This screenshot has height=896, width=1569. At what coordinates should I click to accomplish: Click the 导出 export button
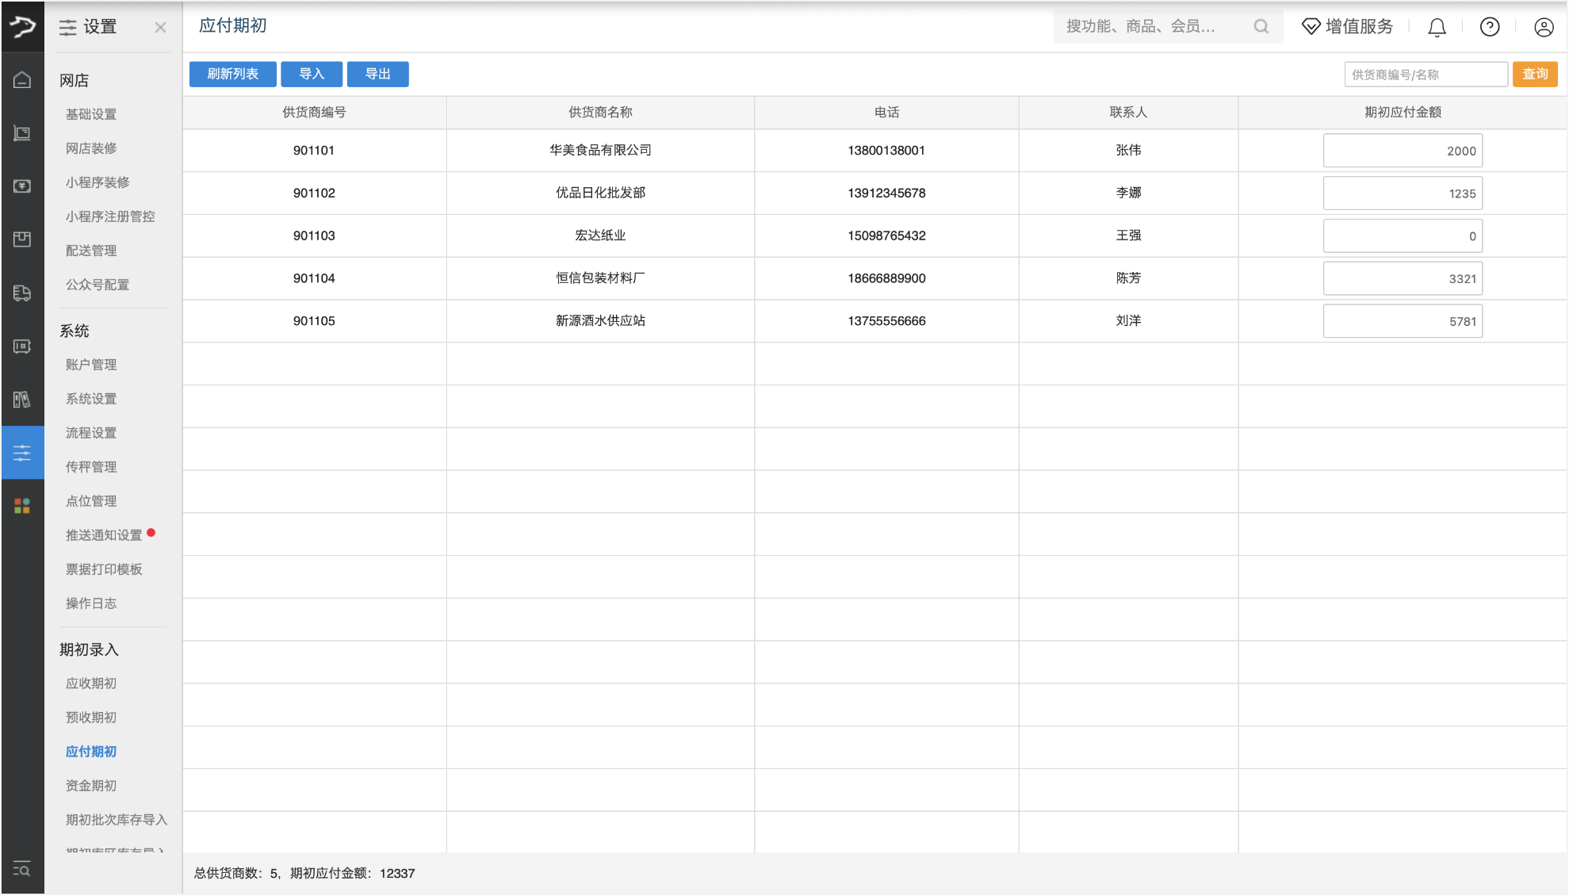pos(377,74)
